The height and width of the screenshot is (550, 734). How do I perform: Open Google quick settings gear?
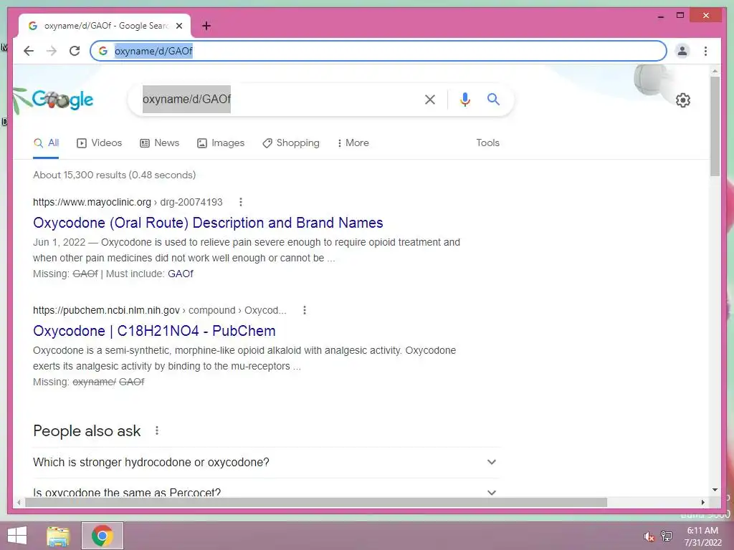tap(682, 100)
